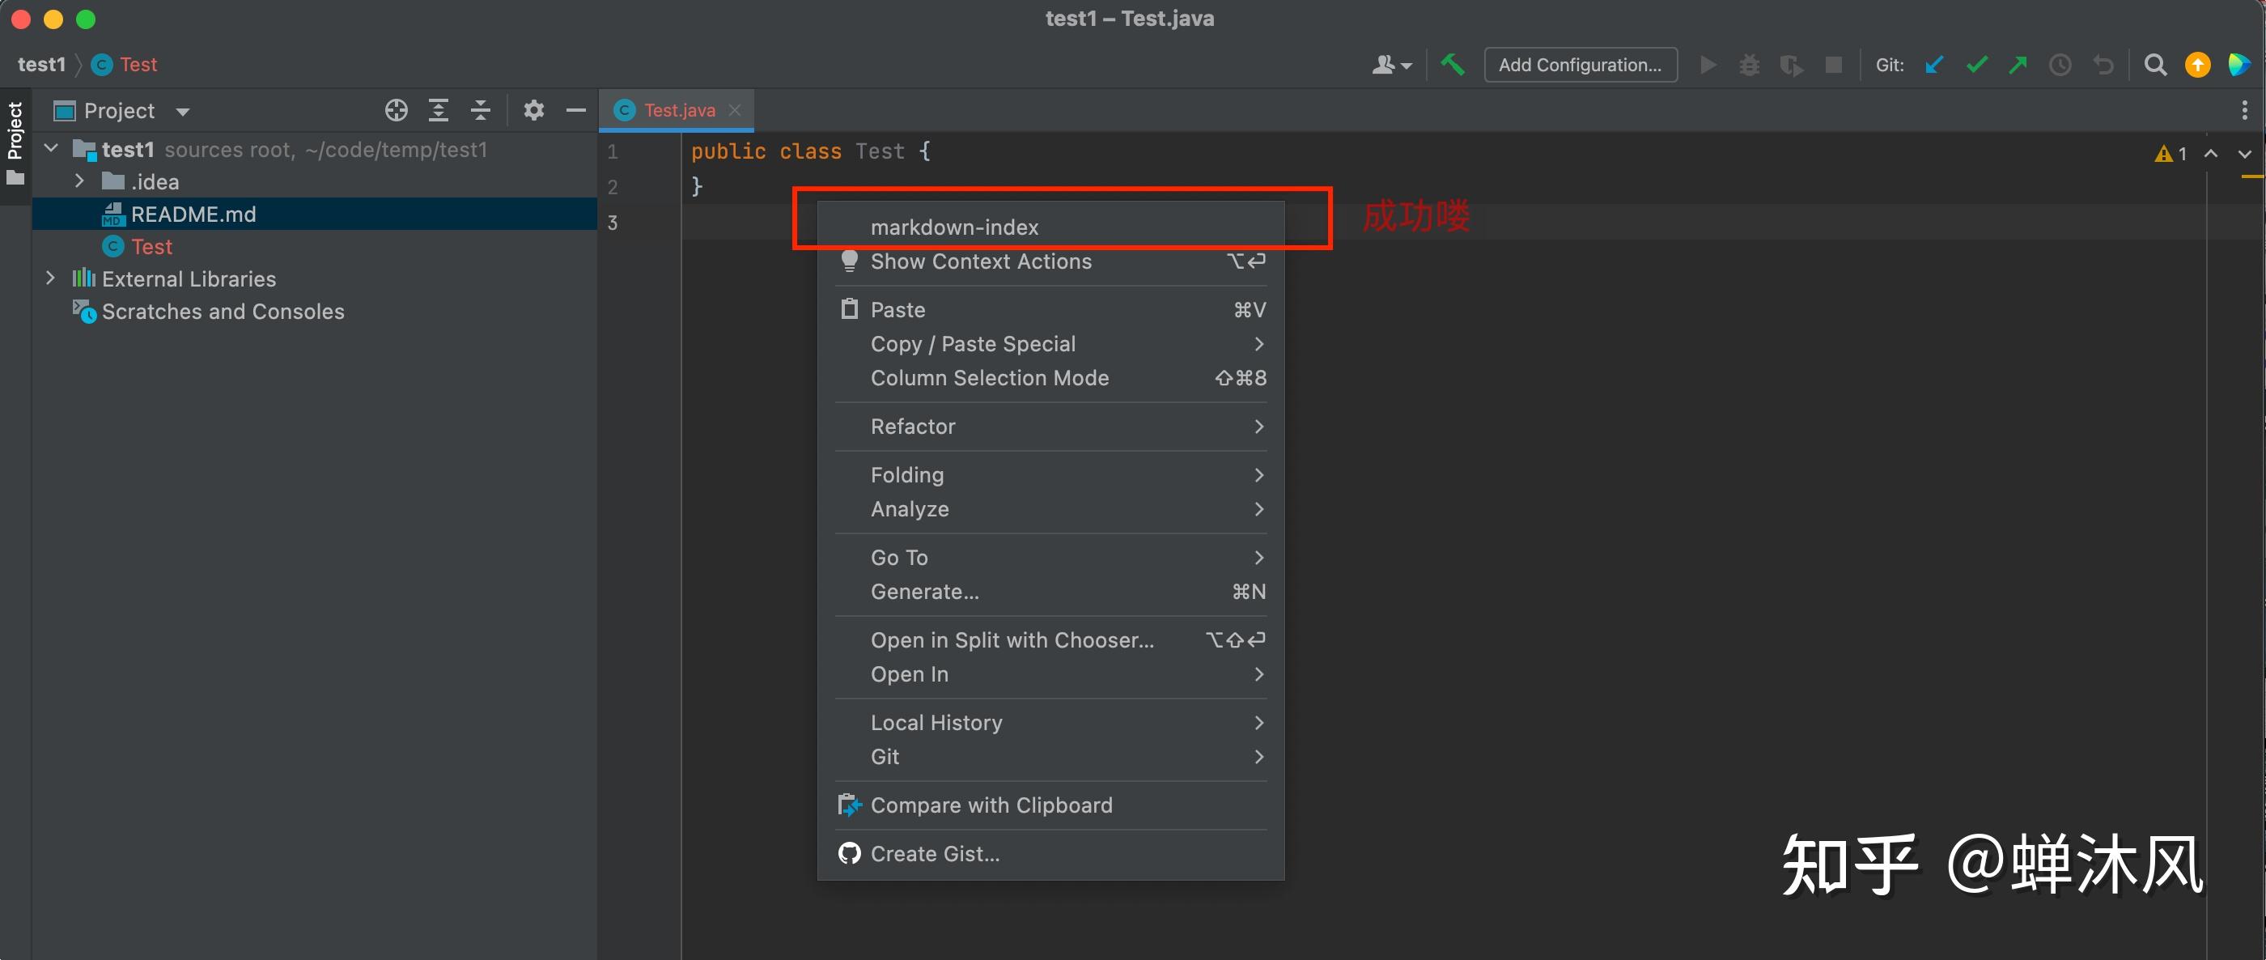This screenshot has width=2266, height=960.
Task: Select opened file locate target icon
Action: (396, 111)
